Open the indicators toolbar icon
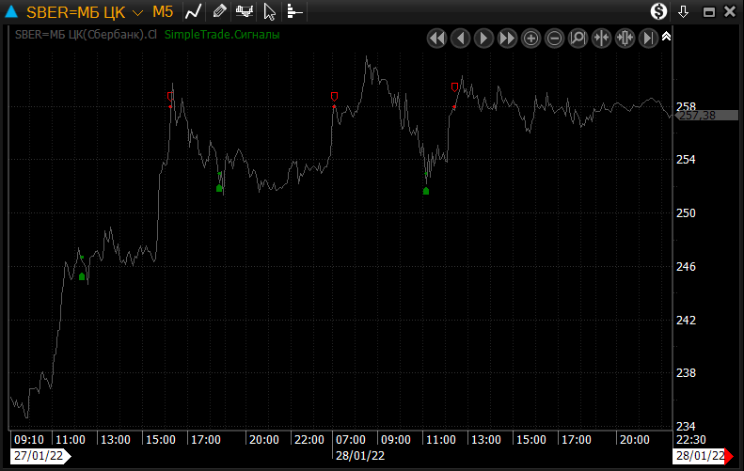744x471 pixels. click(x=245, y=12)
